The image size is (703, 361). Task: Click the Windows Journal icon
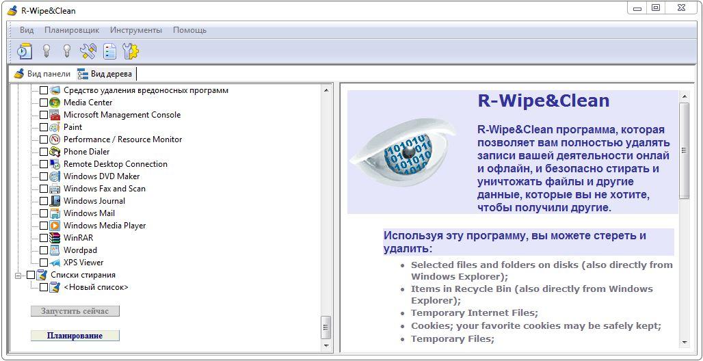point(55,201)
